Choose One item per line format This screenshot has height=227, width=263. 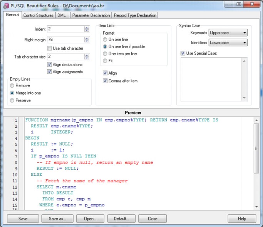[x=105, y=53]
